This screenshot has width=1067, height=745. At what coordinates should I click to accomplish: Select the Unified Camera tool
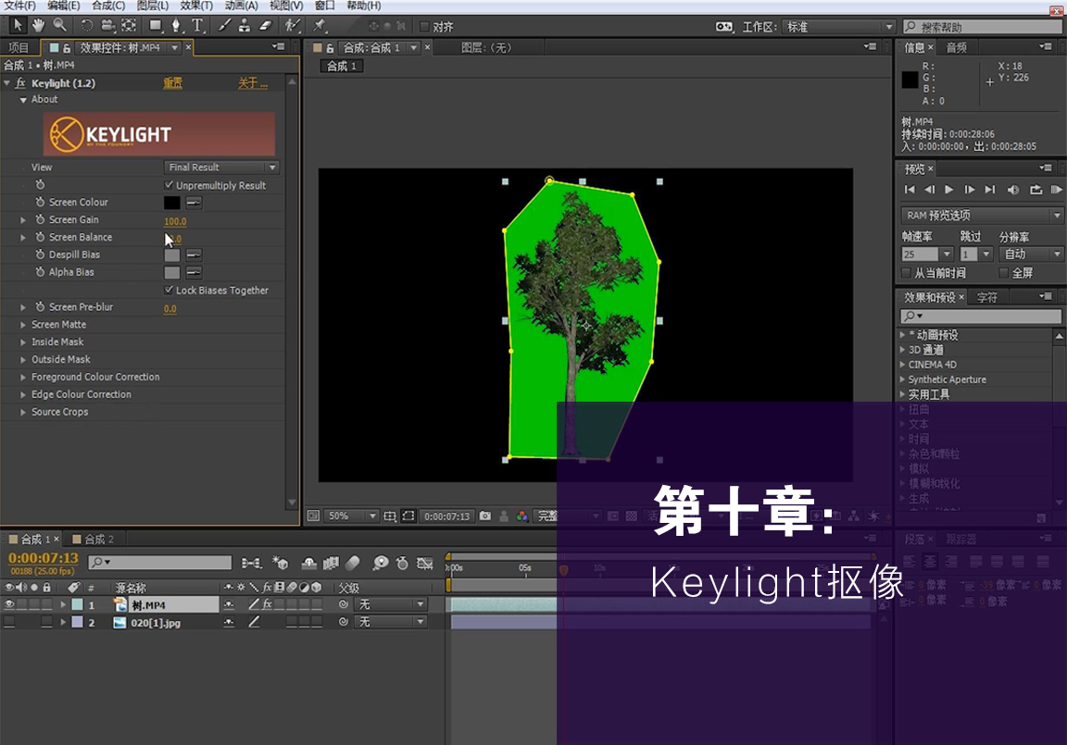(107, 26)
